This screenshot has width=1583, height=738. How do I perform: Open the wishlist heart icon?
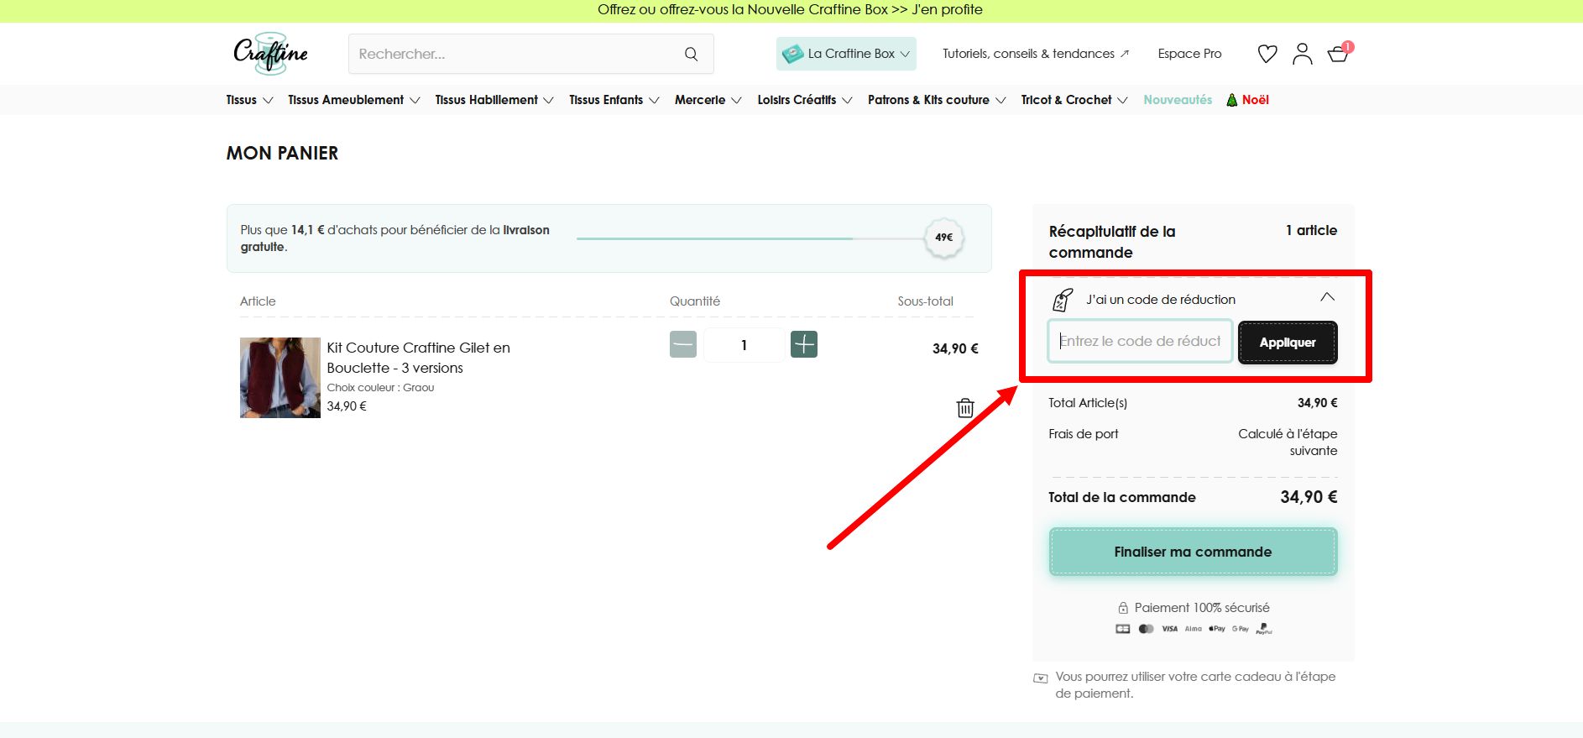pyautogui.click(x=1267, y=54)
